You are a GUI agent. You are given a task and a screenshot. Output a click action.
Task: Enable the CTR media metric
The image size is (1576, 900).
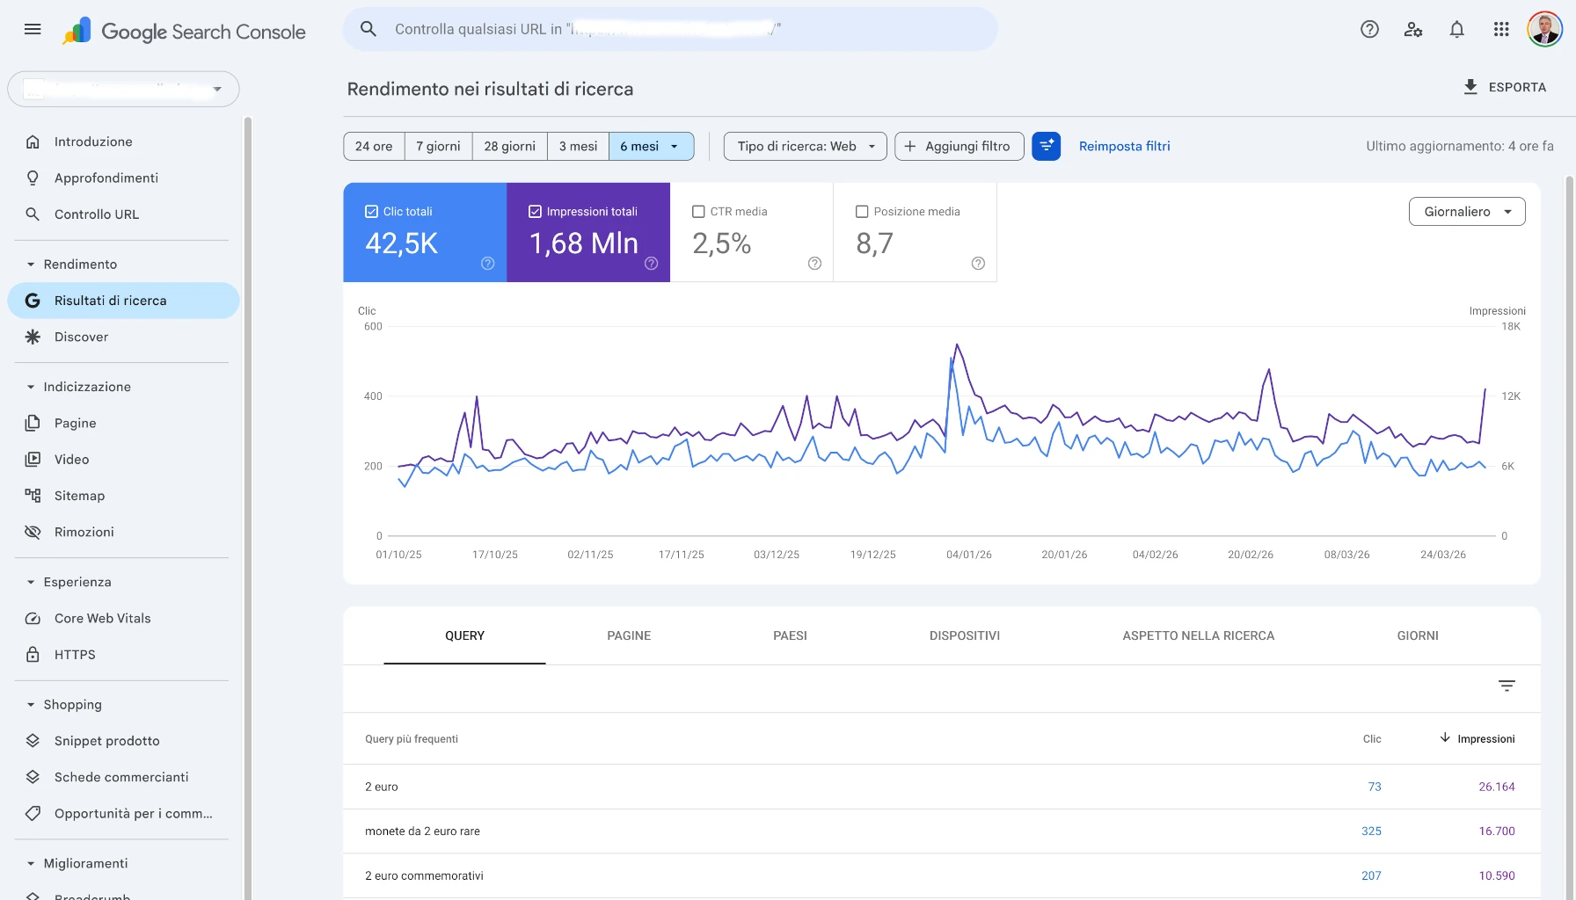tap(698, 211)
